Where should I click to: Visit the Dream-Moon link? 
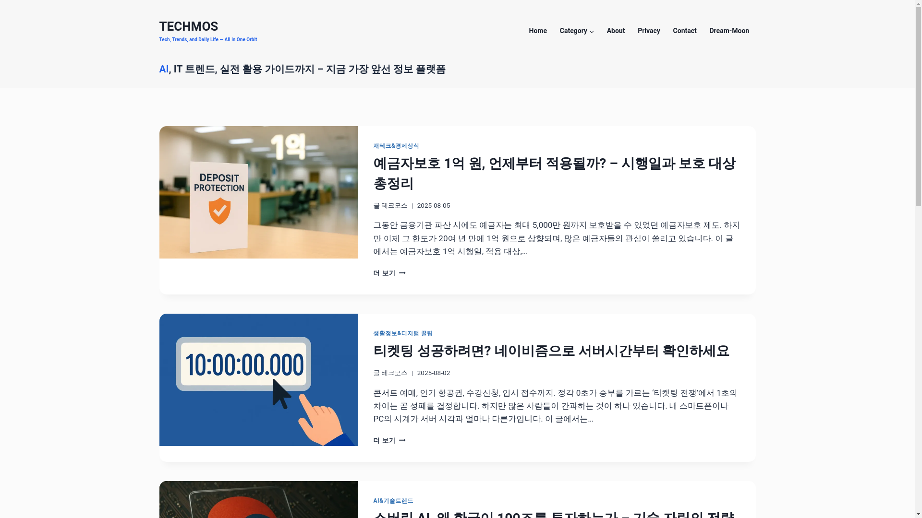728,31
